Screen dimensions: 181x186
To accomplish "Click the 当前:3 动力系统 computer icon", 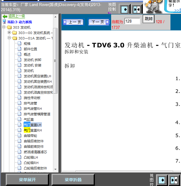I will [x=4, y=21].
